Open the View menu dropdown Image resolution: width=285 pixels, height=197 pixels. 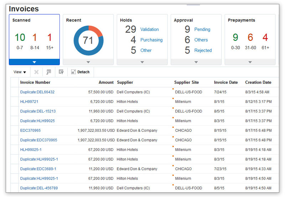20,72
